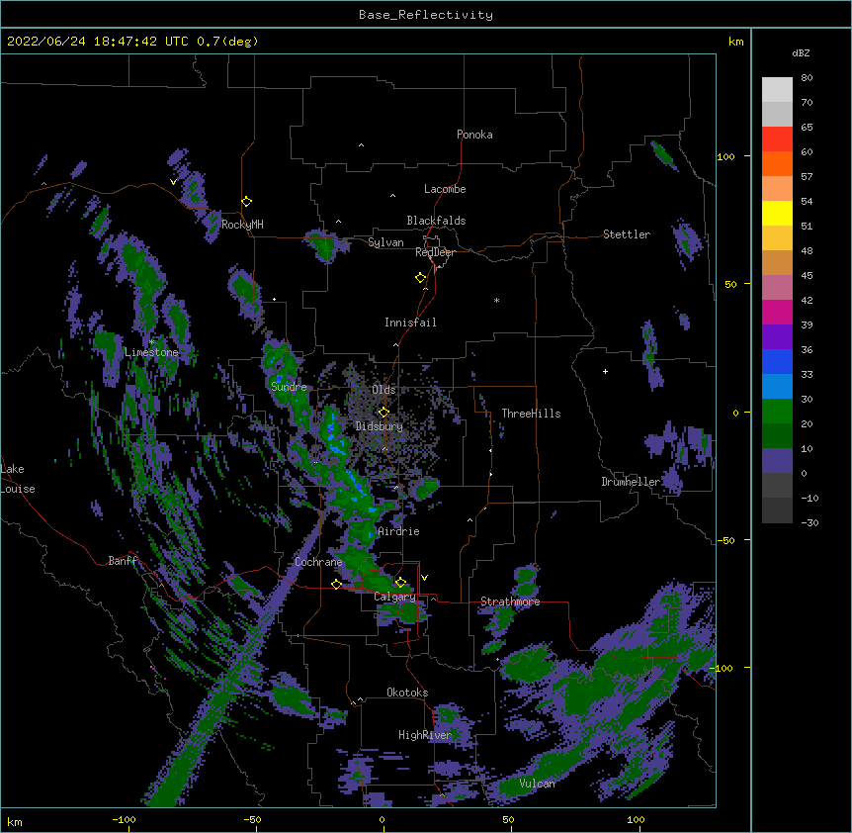Screen dimensions: 852x833
Task: Click the white caret marker east of Airdrie
Action: [470, 520]
